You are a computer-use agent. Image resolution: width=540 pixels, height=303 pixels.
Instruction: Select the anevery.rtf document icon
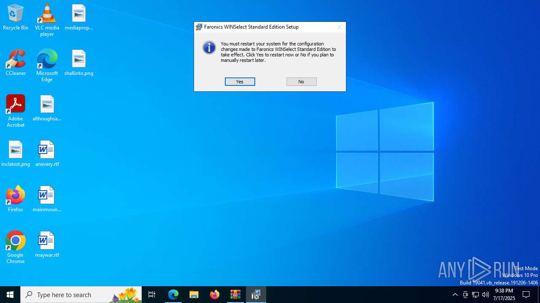pyautogui.click(x=47, y=154)
